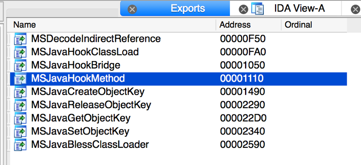The image size is (361, 165).
Task: Select address 00002590 entry
Action: [242, 145]
